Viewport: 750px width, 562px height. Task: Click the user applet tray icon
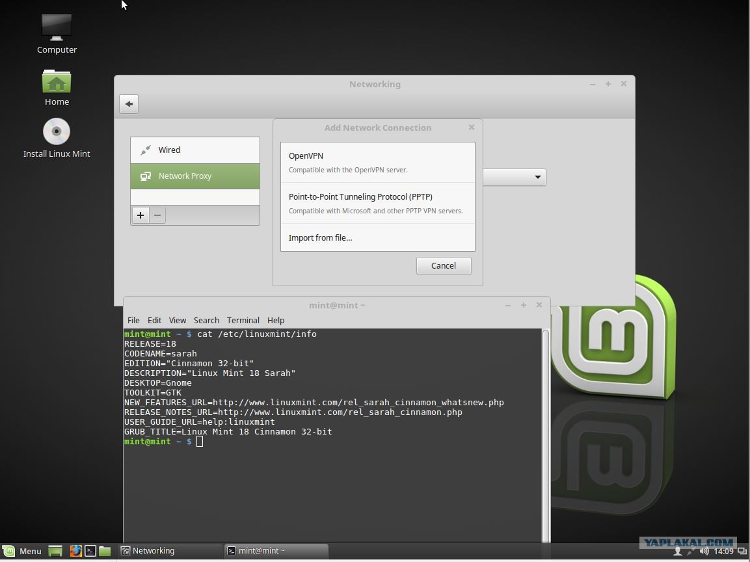[x=677, y=552]
